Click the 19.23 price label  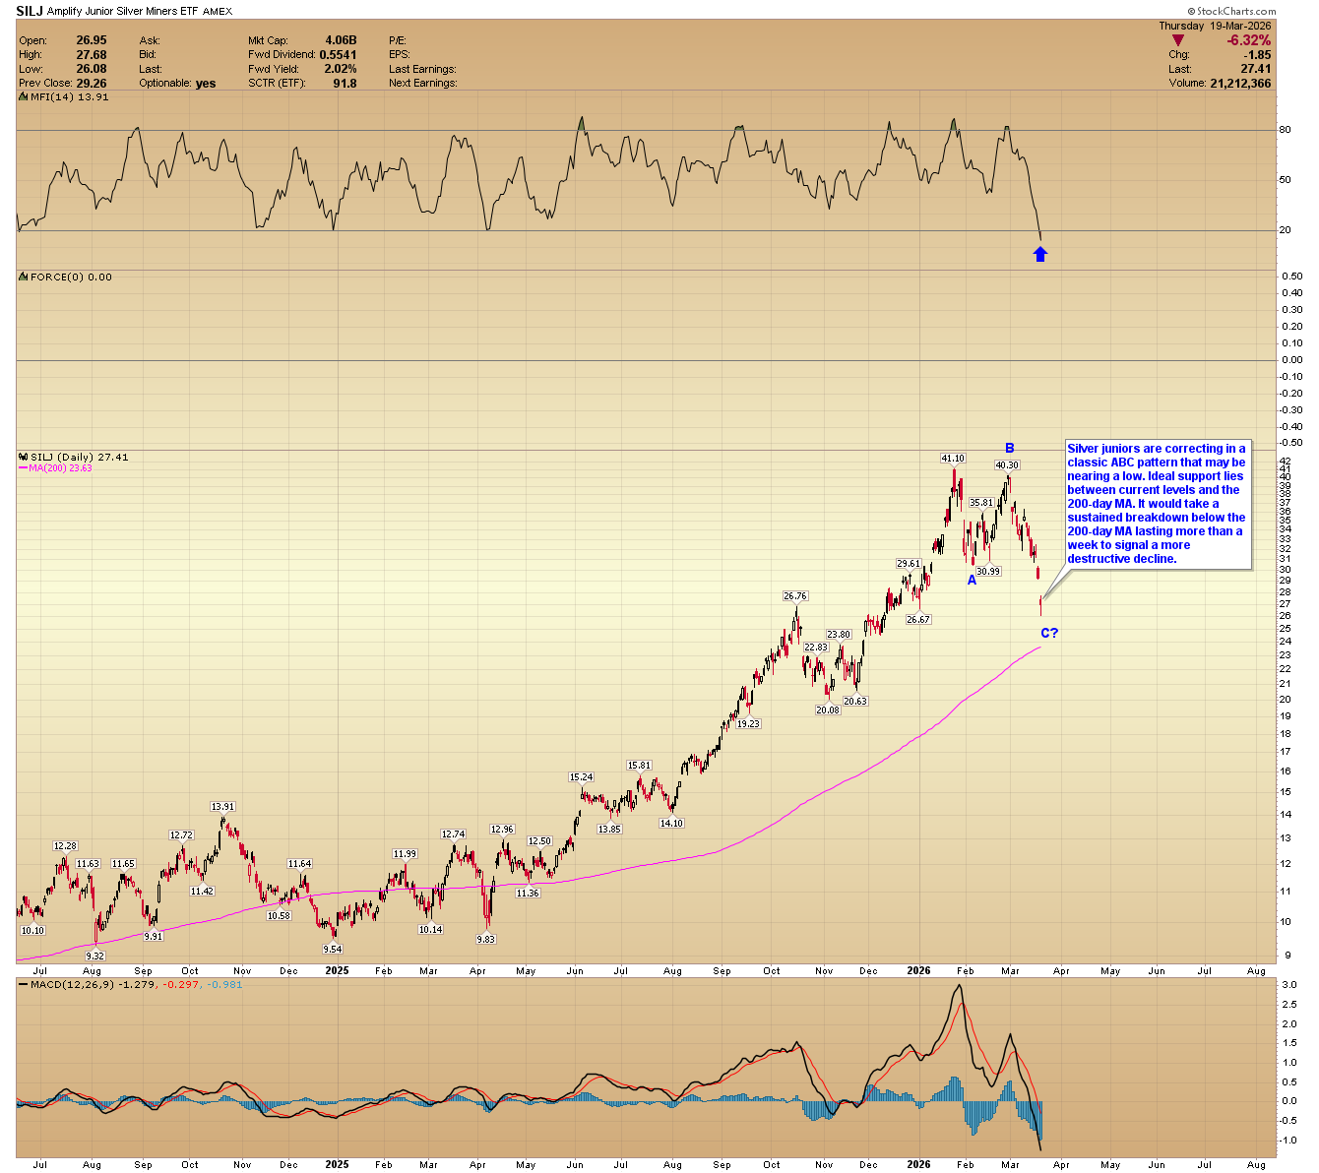point(748,724)
